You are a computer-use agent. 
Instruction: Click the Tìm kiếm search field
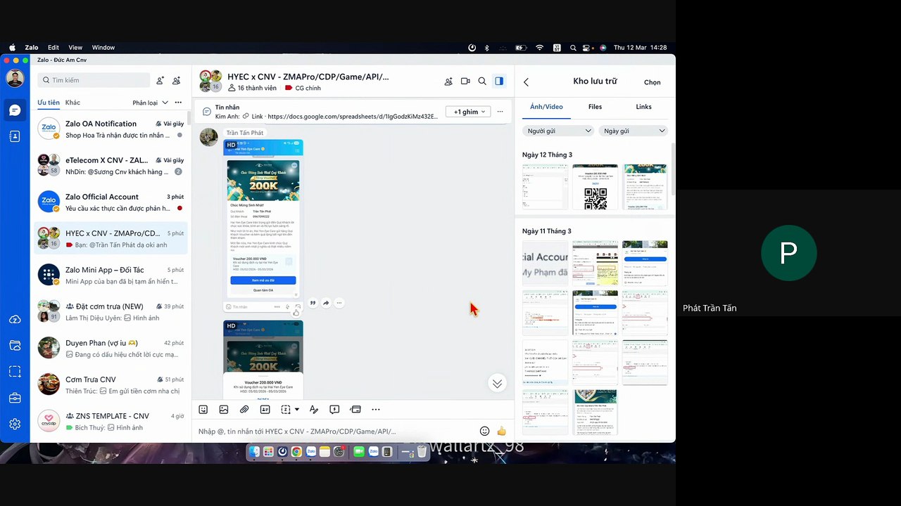pyautogui.click(x=94, y=80)
